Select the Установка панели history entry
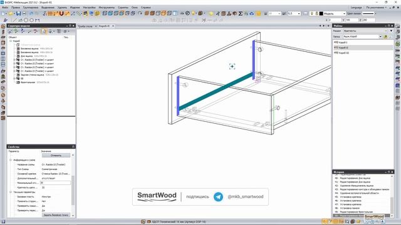 pyautogui.click(x=350, y=208)
